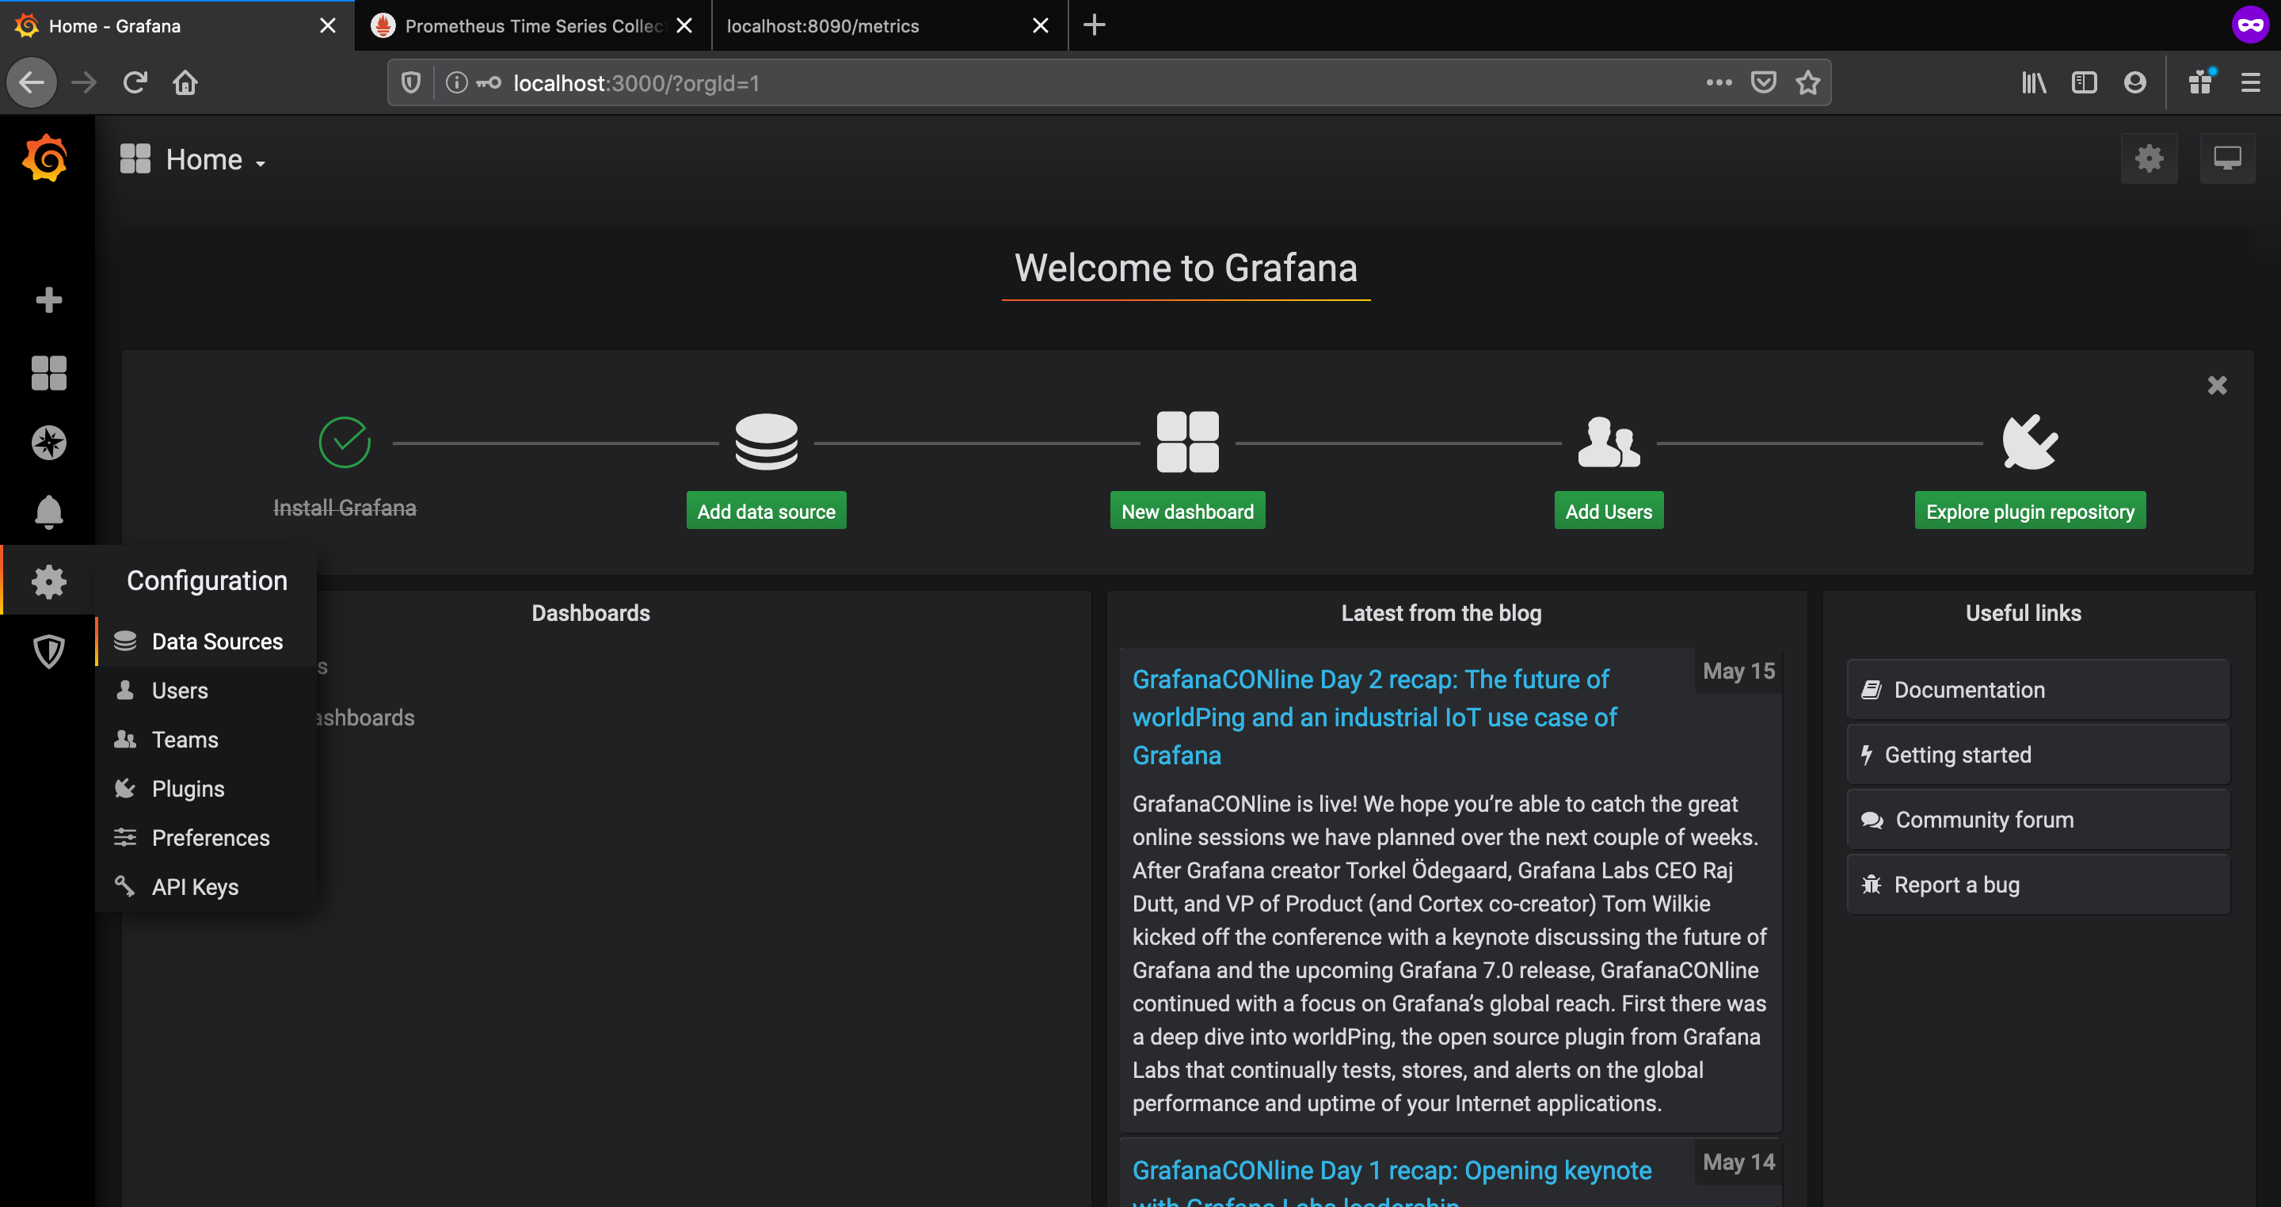This screenshot has width=2281, height=1207.
Task: Open tracking protection shield in address bar
Action: tap(411, 82)
